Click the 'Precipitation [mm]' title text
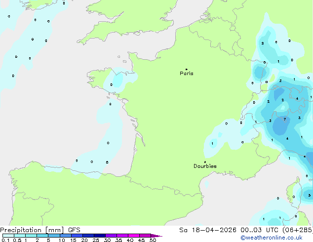313x242 pixels. [x=32, y=230]
